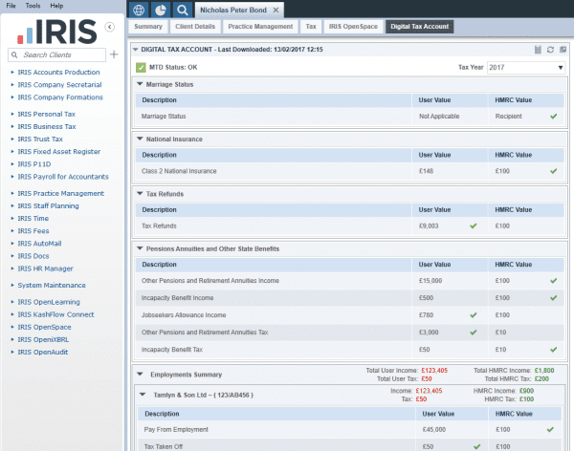
Task: Collapse the sidebar with the arrow circle
Action: pos(109,27)
